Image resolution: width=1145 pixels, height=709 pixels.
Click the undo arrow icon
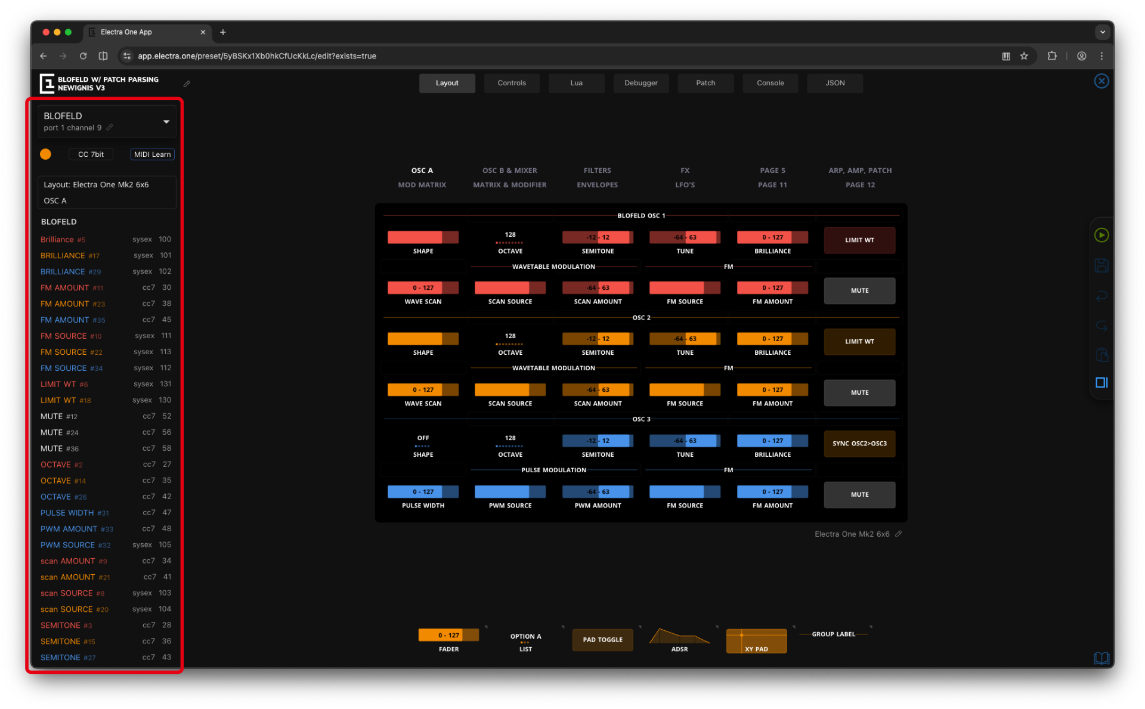point(1101,296)
